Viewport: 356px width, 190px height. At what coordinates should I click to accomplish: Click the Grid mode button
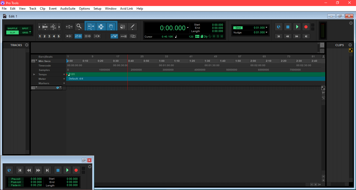tap(25, 33)
